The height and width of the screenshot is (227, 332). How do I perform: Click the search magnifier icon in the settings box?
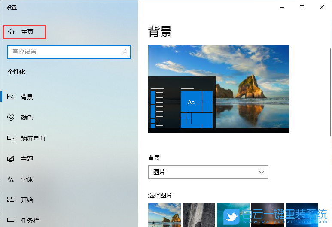125,51
